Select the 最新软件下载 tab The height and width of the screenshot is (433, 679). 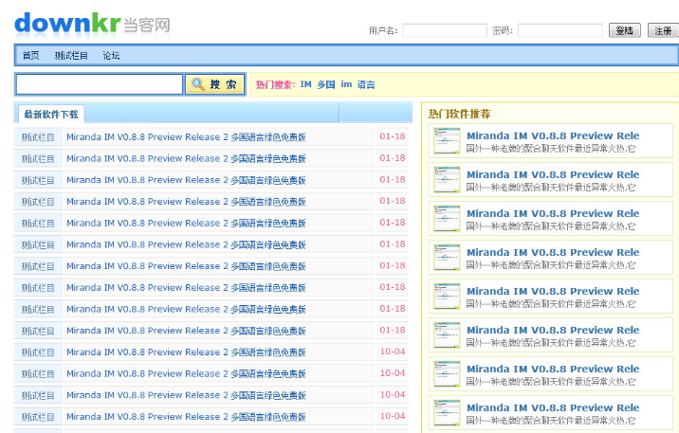pos(51,115)
